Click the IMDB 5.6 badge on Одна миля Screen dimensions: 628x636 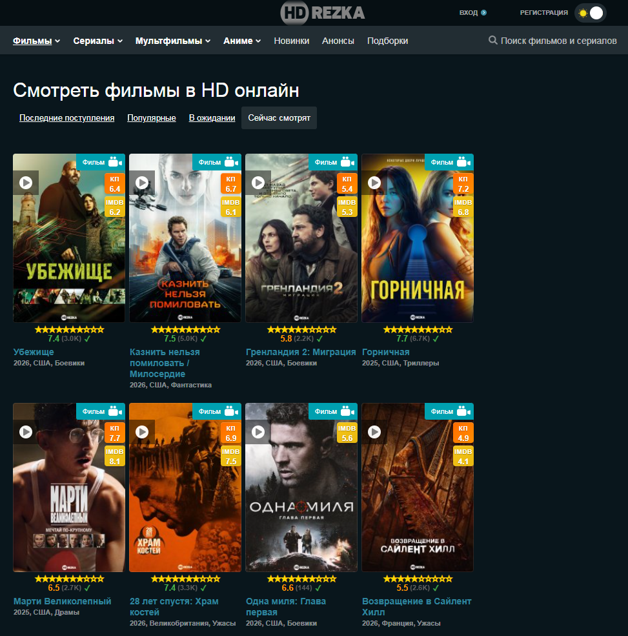(347, 433)
